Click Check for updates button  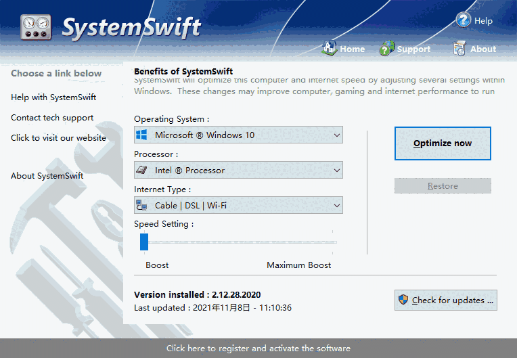tap(445, 300)
